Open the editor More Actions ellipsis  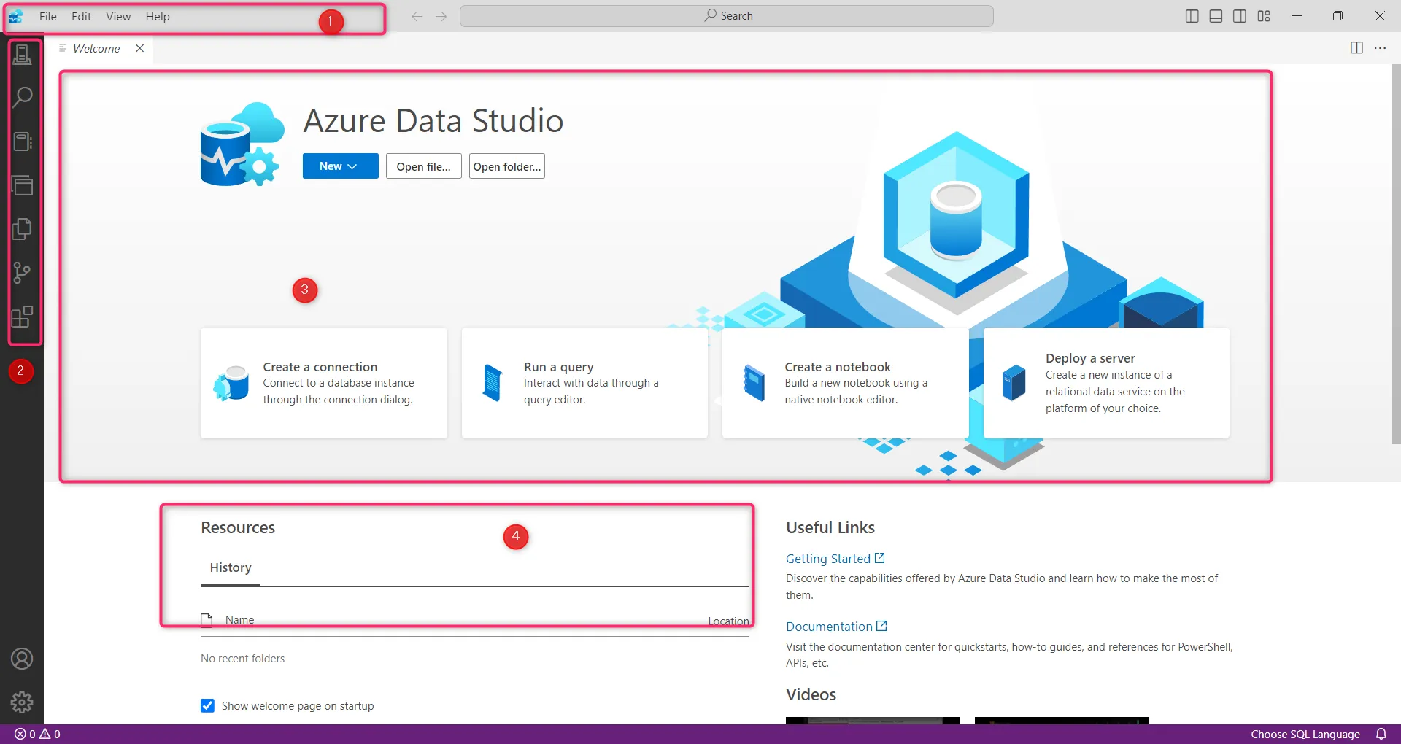coord(1380,48)
